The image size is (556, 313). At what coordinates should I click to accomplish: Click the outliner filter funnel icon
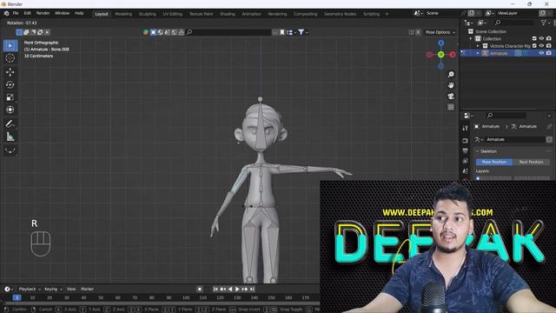click(543, 23)
